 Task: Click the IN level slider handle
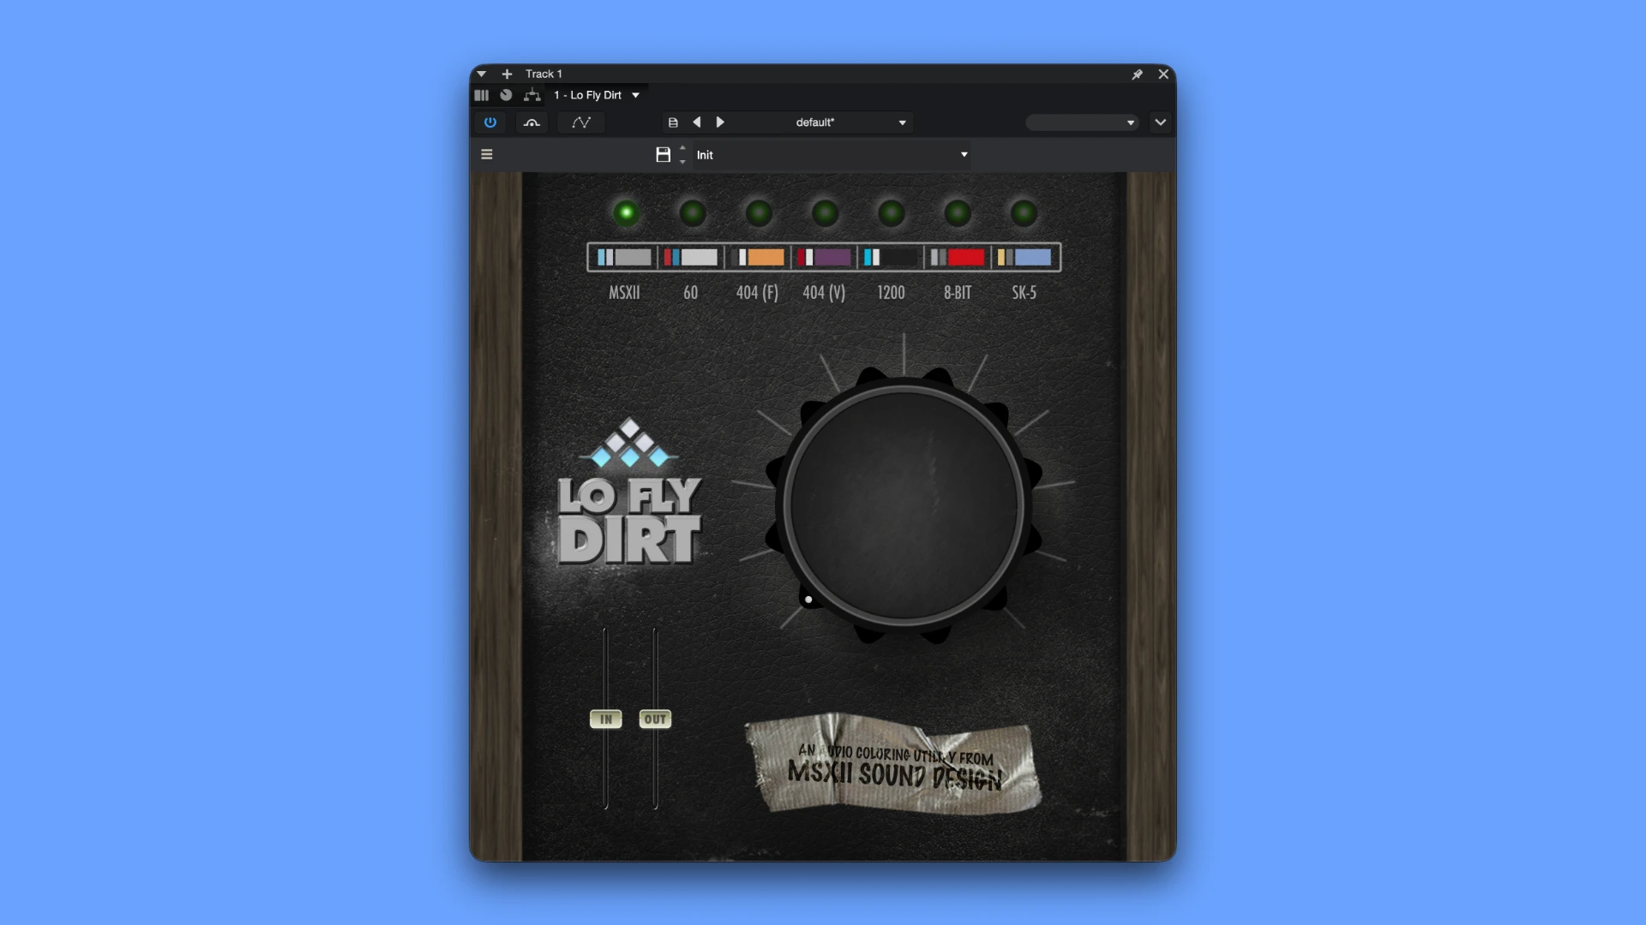click(x=606, y=719)
